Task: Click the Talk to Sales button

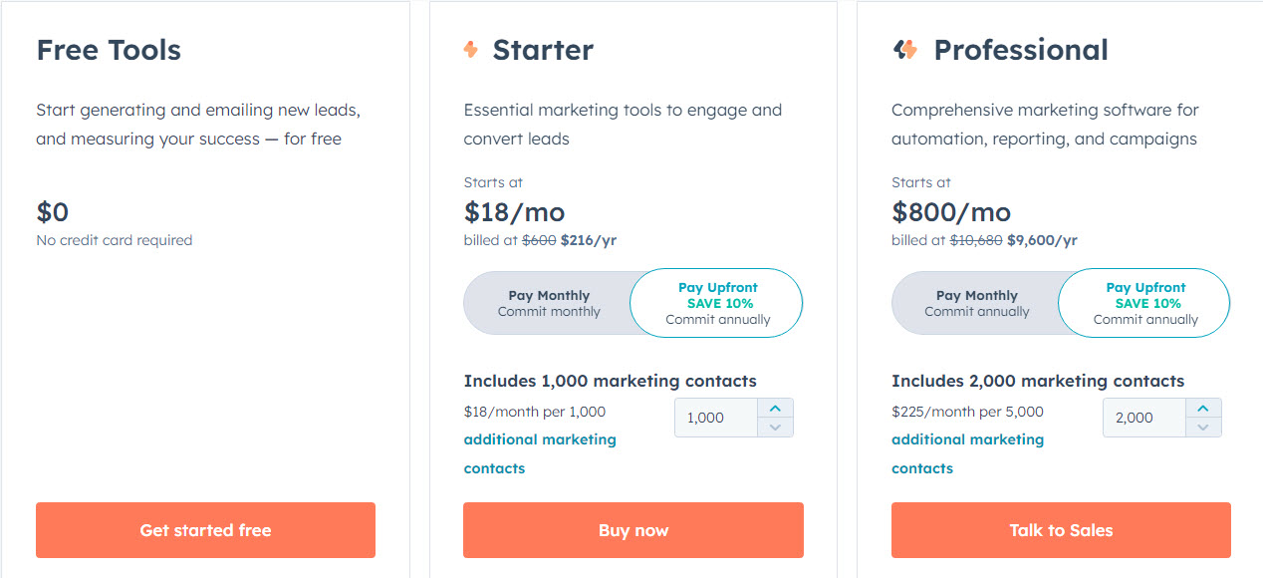Action: pyautogui.click(x=1061, y=530)
